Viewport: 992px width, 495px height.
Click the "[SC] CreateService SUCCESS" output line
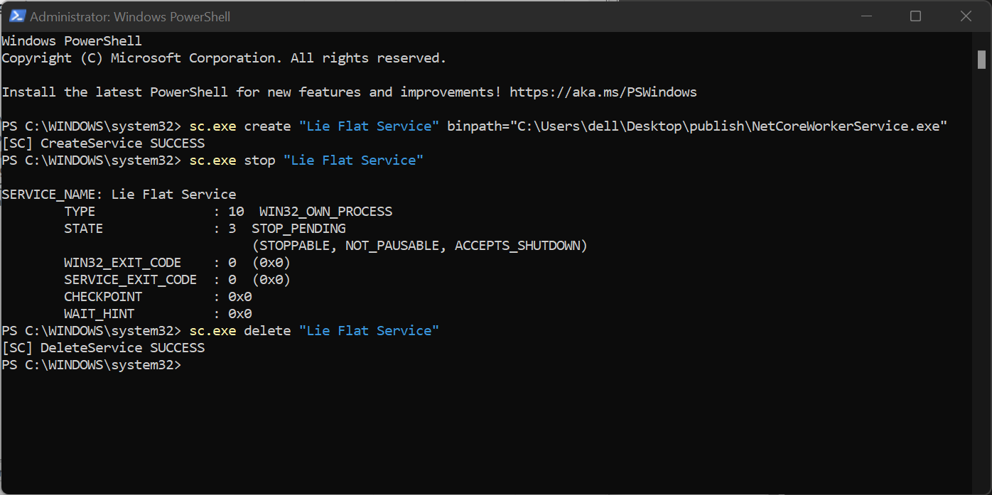pyautogui.click(x=104, y=143)
